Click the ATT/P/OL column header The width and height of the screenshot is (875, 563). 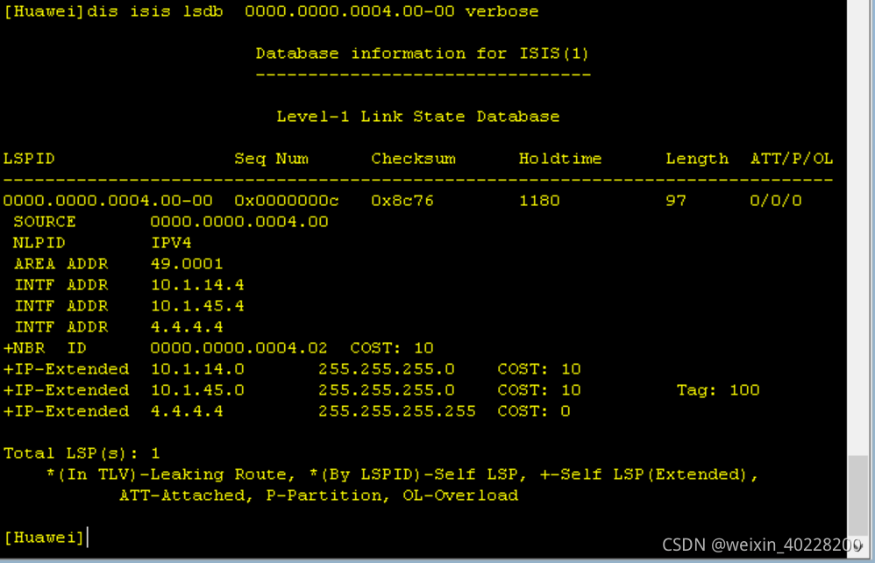click(792, 159)
